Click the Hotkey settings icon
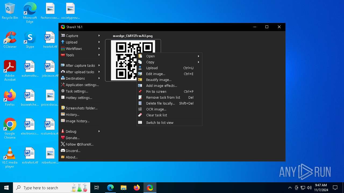Screen dimensions: 344x193 (x=63, y=98)
